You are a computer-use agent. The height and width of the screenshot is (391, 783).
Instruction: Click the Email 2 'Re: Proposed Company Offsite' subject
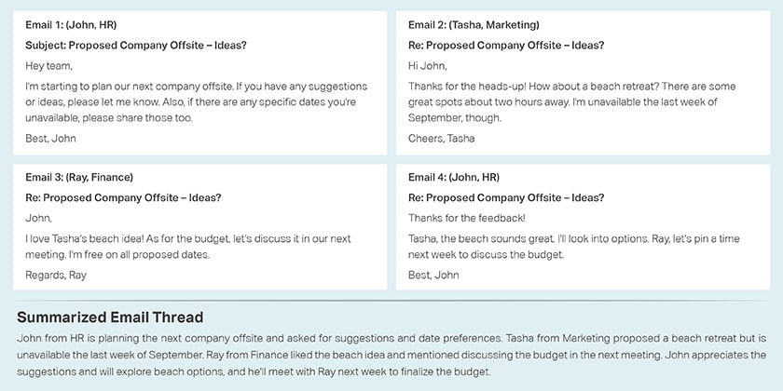pos(506,45)
